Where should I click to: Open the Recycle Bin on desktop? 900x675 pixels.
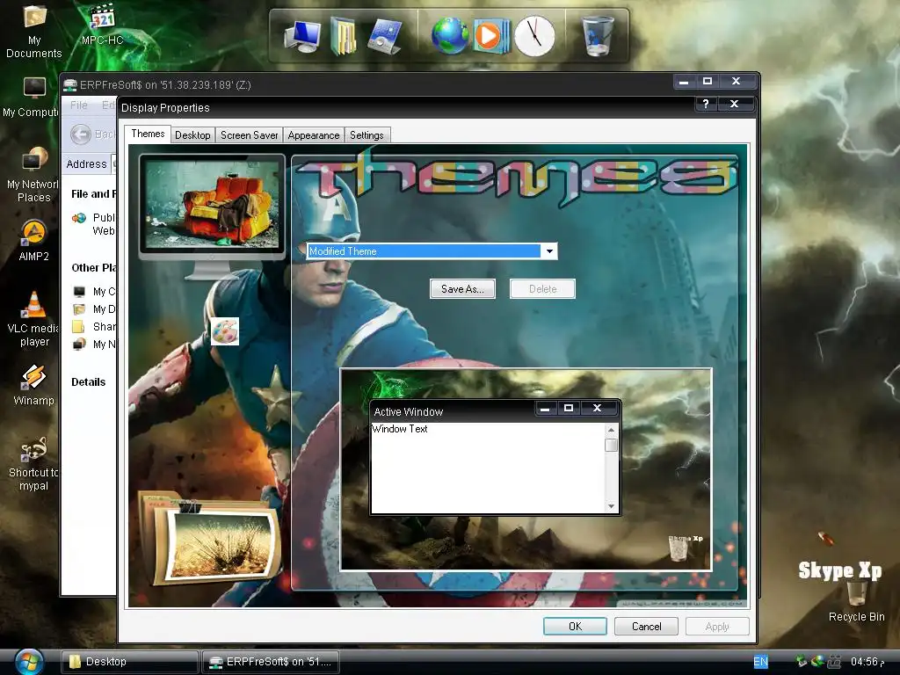[x=856, y=601]
